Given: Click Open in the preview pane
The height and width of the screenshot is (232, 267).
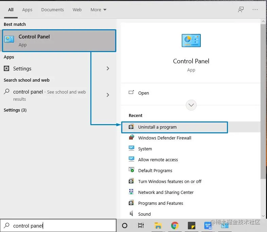Looking at the screenshot, I should 191,93.
